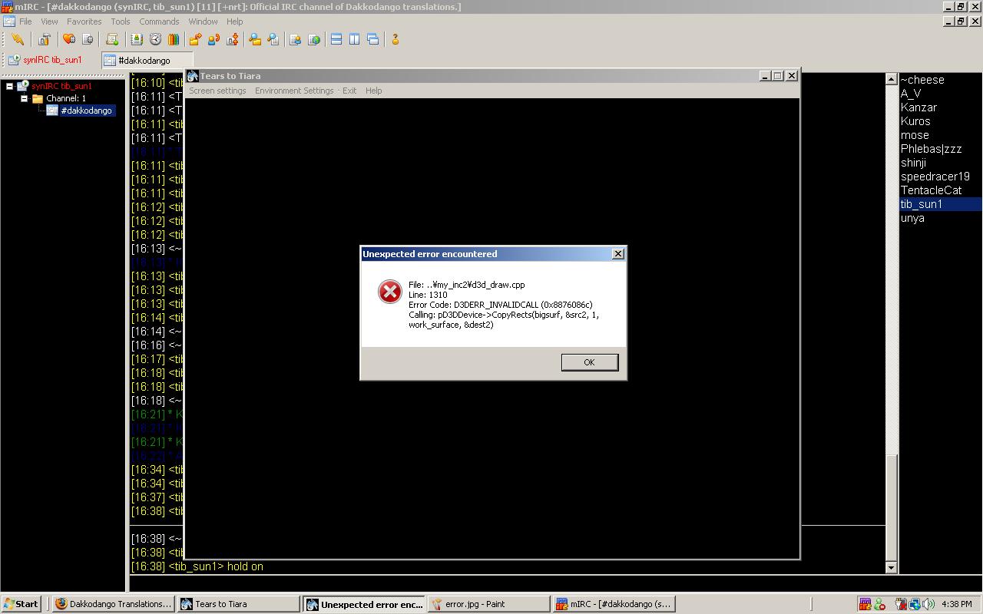Open Screen settings in Tears to Tiara
This screenshot has width=983, height=614.
click(x=217, y=91)
